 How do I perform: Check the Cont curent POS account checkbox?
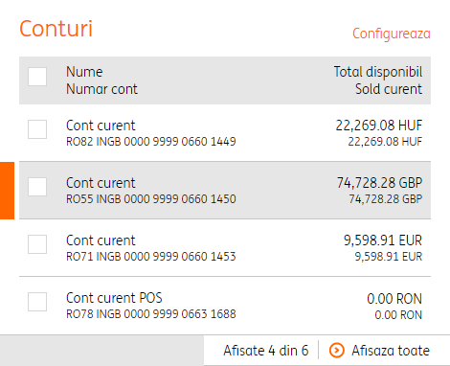click(x=37, y=302)
